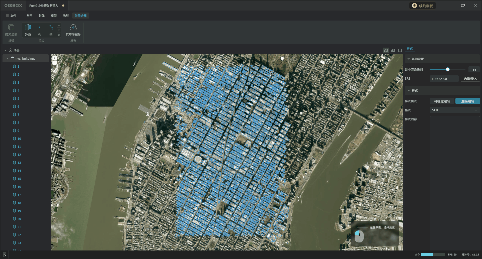This screenshot has width=482, height=259.
Task: Select the multi-polygon (多面) add tool
Action: pos(28,28)
